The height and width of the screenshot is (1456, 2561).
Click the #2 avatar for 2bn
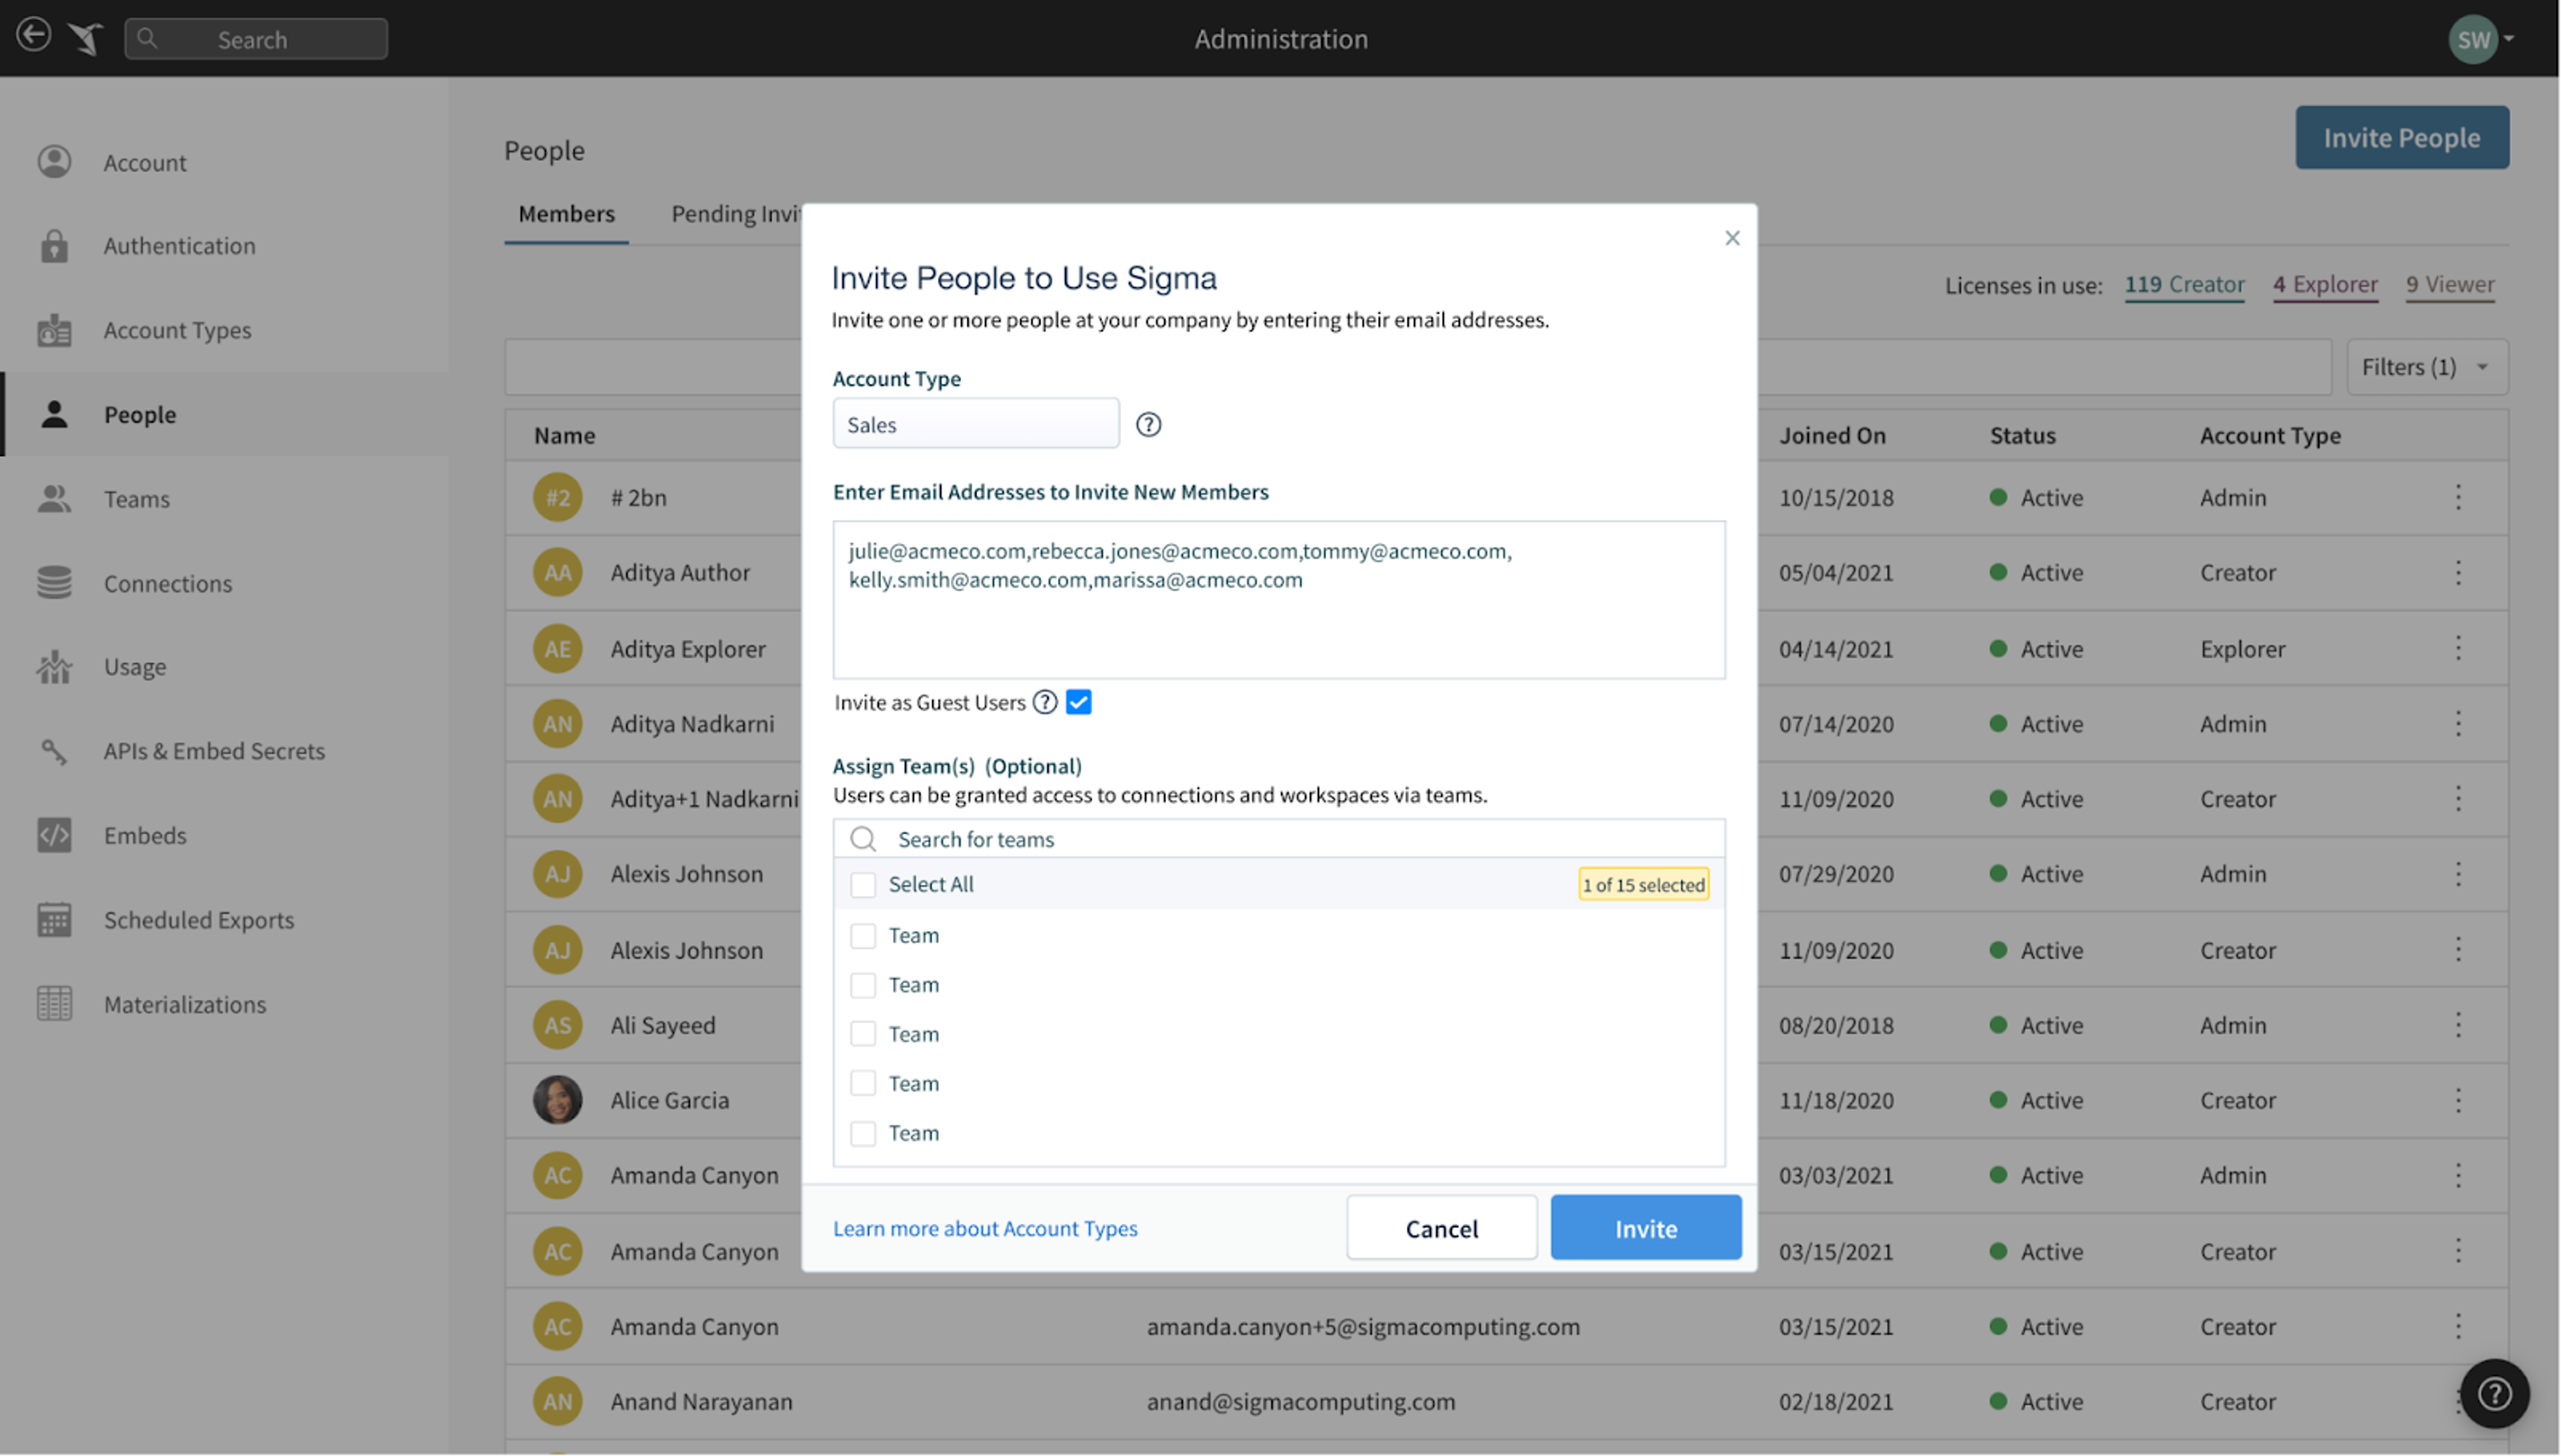(558, 497)
